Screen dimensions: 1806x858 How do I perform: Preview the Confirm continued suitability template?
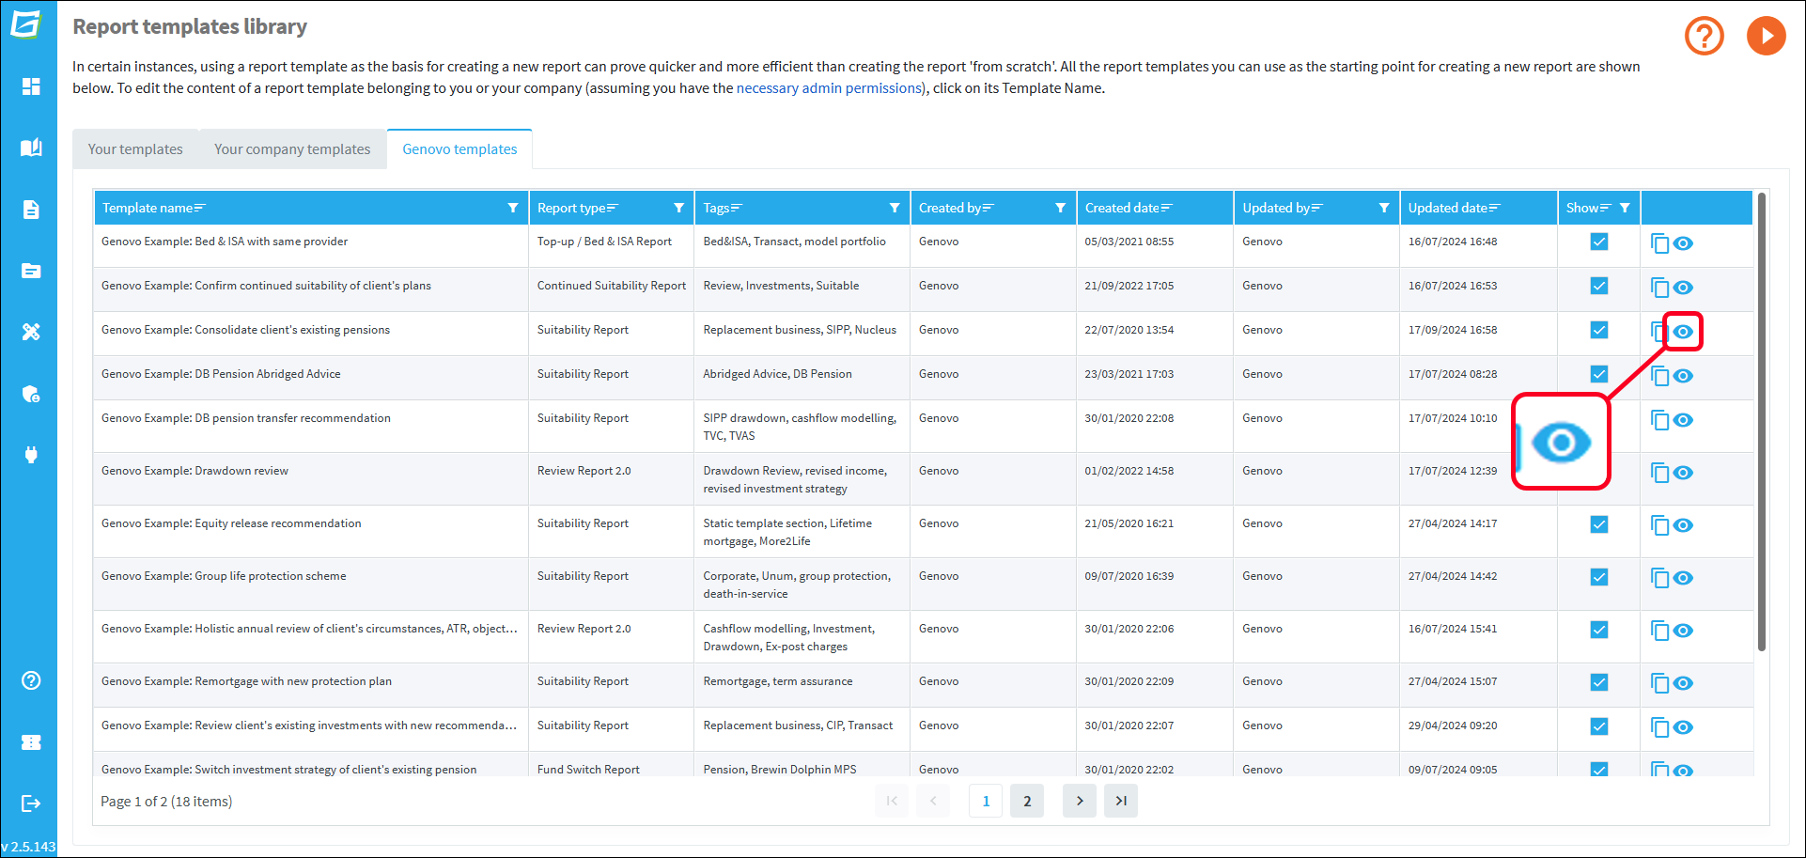coord(1683,288)
